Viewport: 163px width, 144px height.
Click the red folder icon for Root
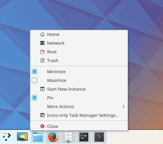point(42,52)
